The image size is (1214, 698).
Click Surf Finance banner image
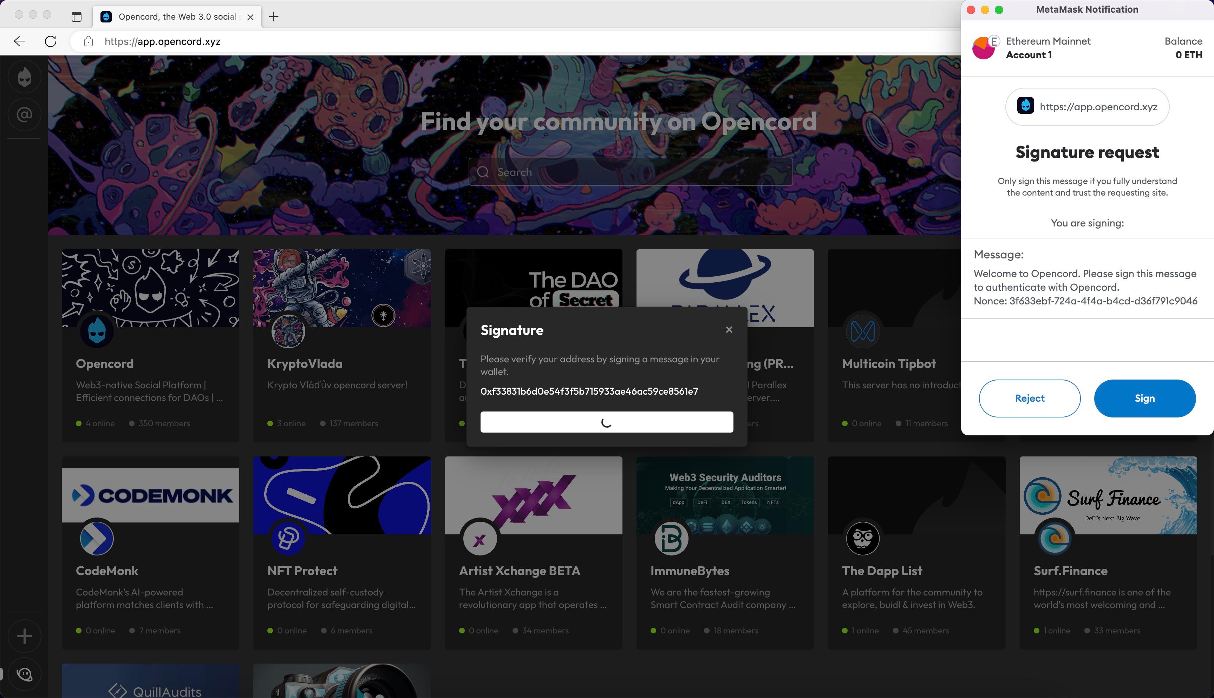pos(1108,495)
